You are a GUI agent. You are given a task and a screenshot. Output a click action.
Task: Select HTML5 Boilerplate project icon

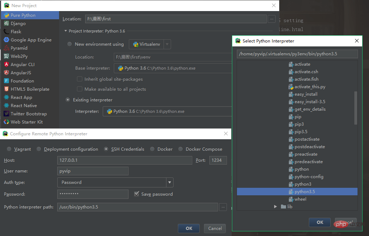[6, 89]
